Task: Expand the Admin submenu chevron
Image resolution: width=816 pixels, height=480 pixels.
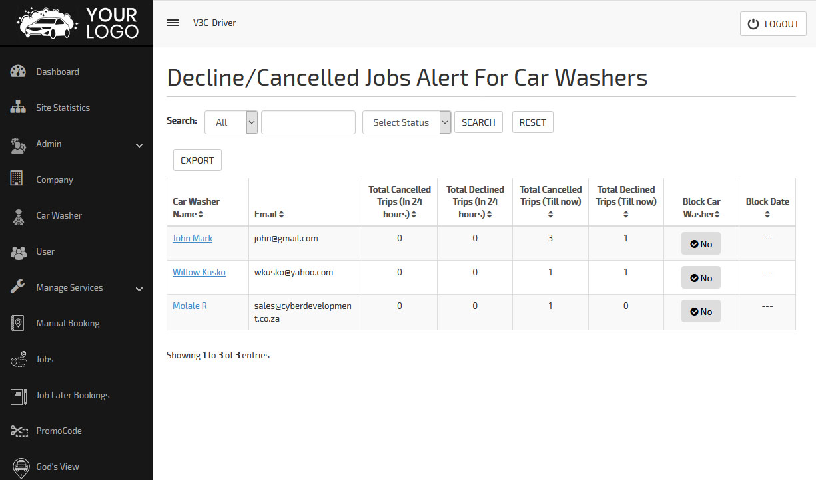Action: 139,145
